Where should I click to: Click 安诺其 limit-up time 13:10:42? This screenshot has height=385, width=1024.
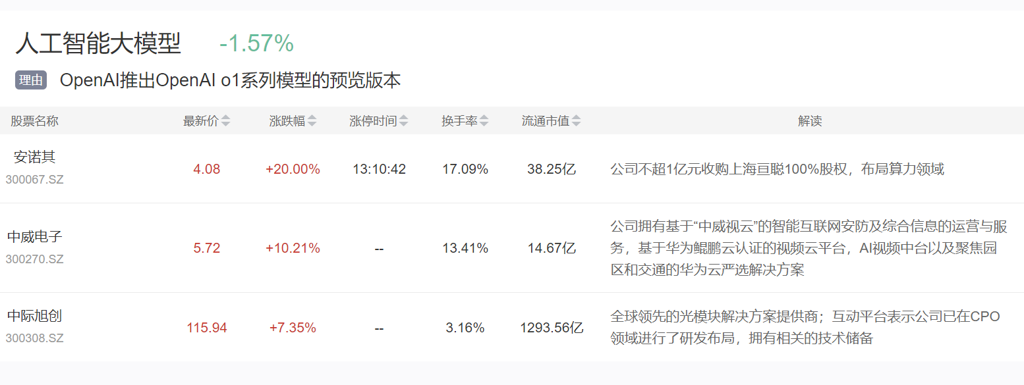click(379, 169)
